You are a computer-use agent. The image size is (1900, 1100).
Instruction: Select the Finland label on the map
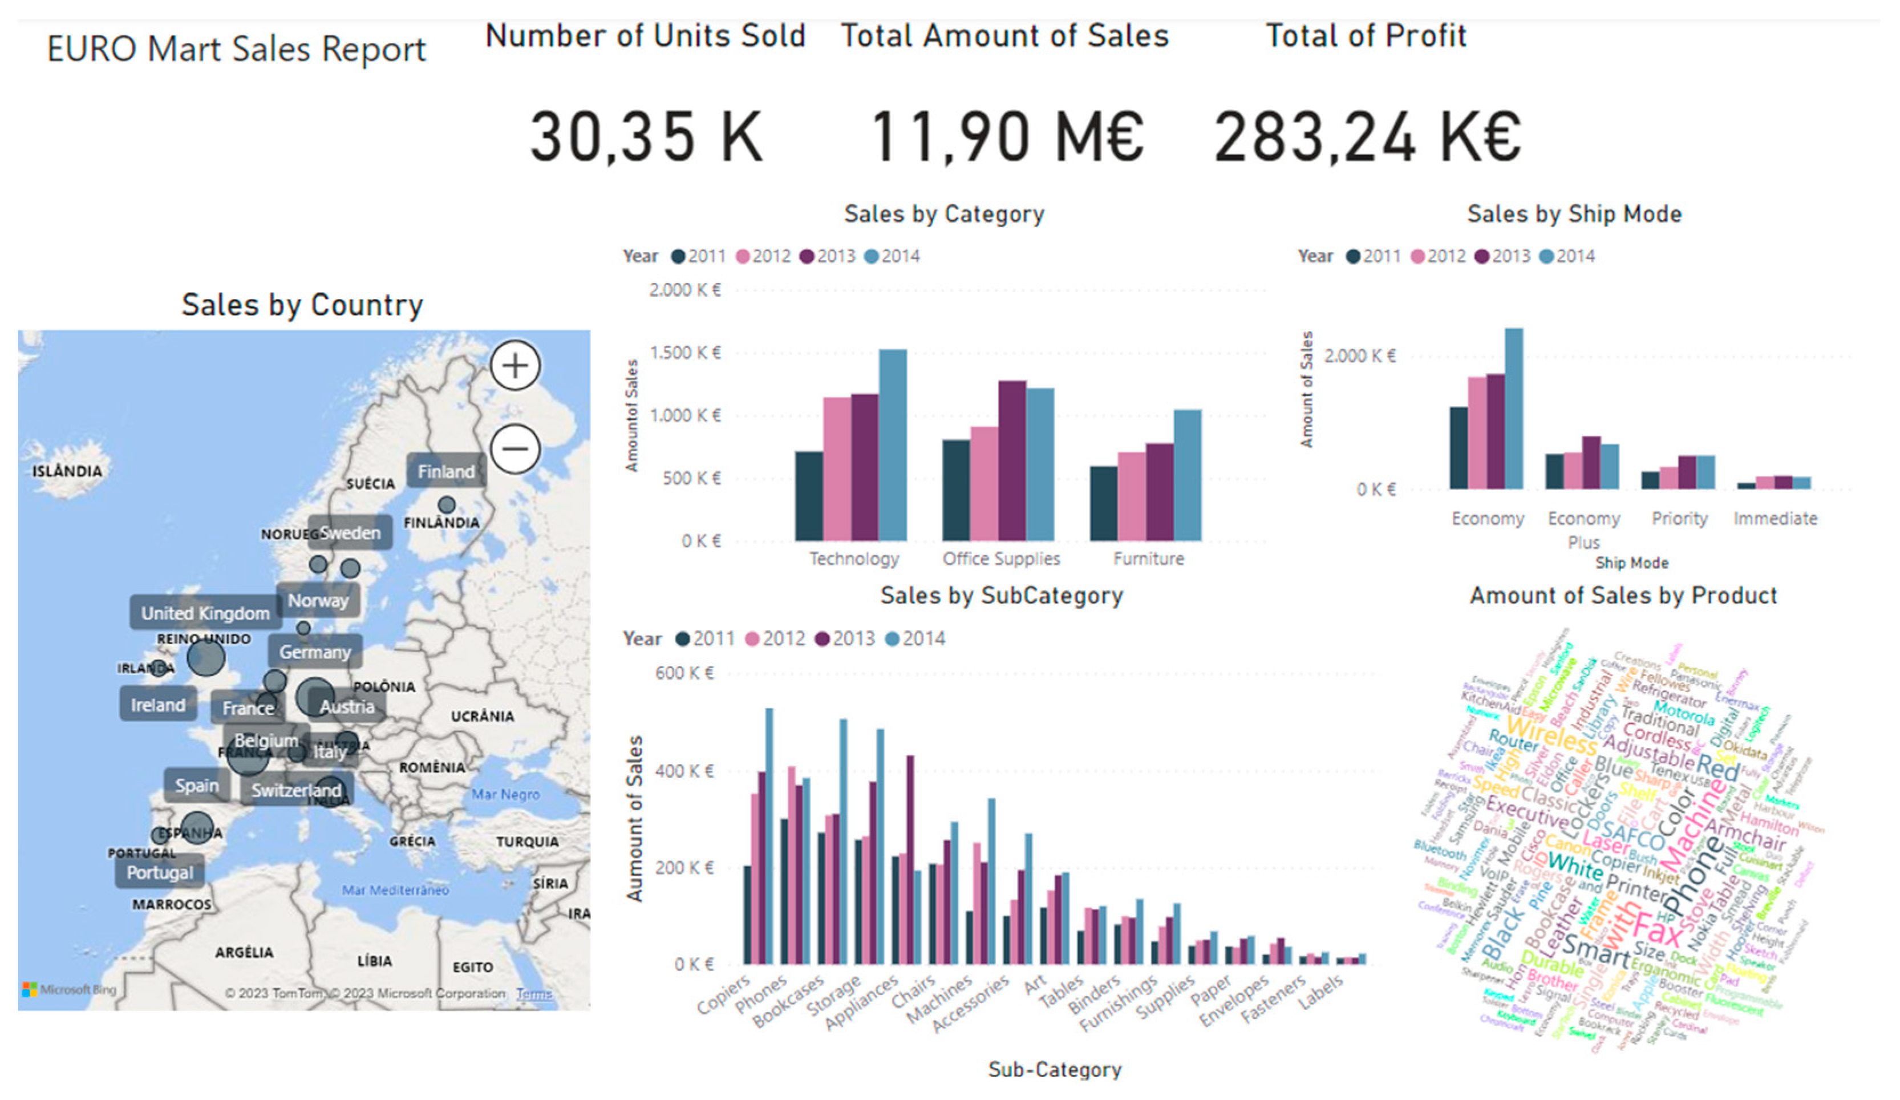[x=447, y=472]
